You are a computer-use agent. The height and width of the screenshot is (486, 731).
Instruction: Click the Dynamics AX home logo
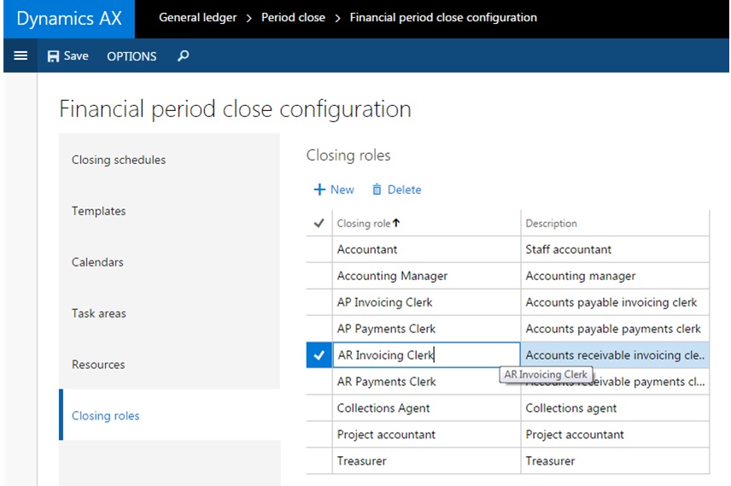coord(69,19)
